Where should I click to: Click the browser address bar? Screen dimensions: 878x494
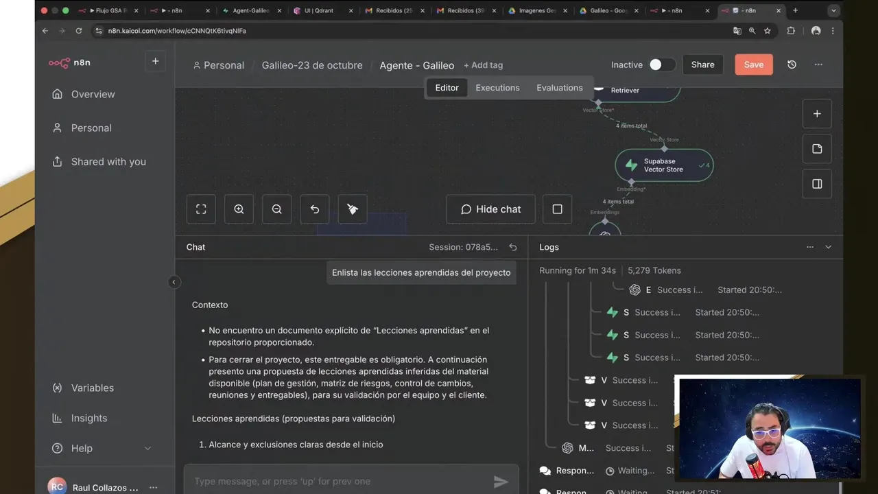pyautogui.click(x=412, y=31)
